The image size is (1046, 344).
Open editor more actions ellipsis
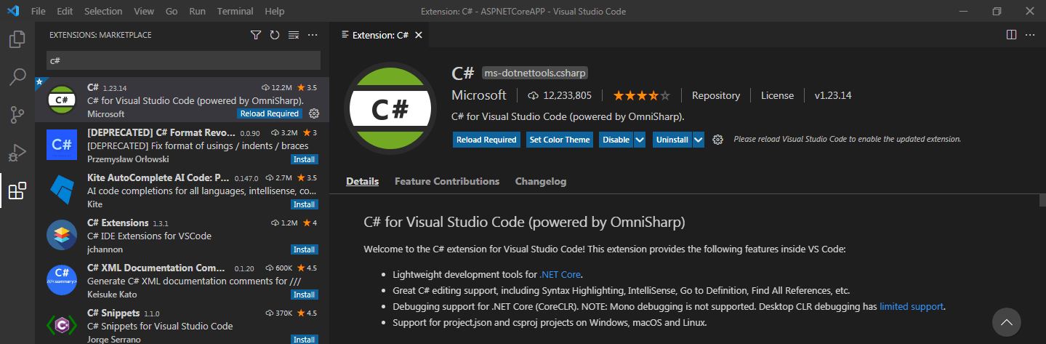click(x=1030, y=34)
